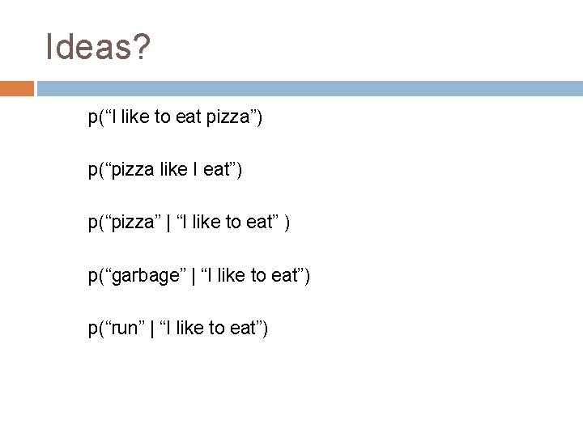Click the pipe symbol in the third line
The height and width of the screenshot is (437, 583).
(168, 223)
